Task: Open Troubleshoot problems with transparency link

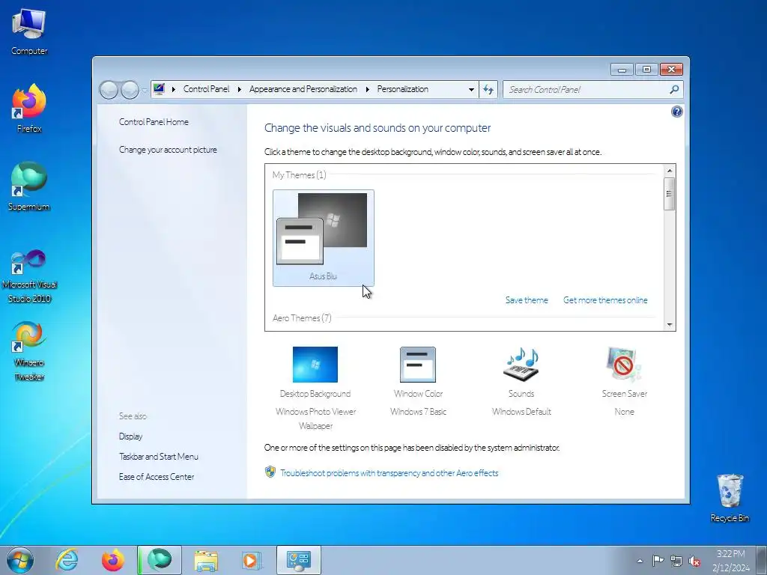Action: 389,473
